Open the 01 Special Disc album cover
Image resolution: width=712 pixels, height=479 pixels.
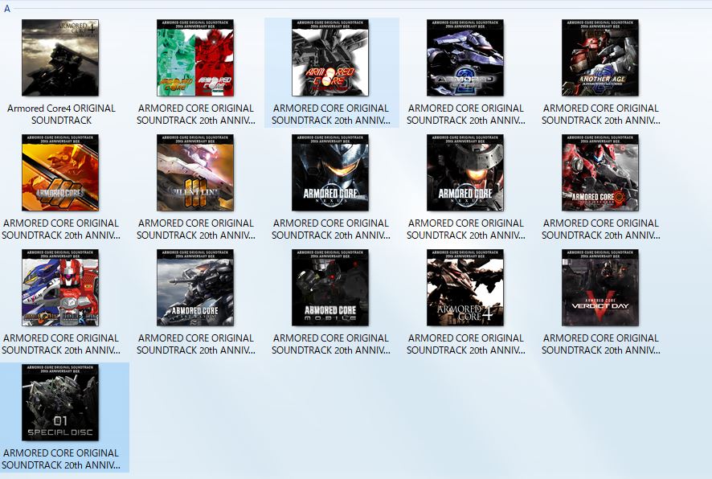[x=60, y=403]
